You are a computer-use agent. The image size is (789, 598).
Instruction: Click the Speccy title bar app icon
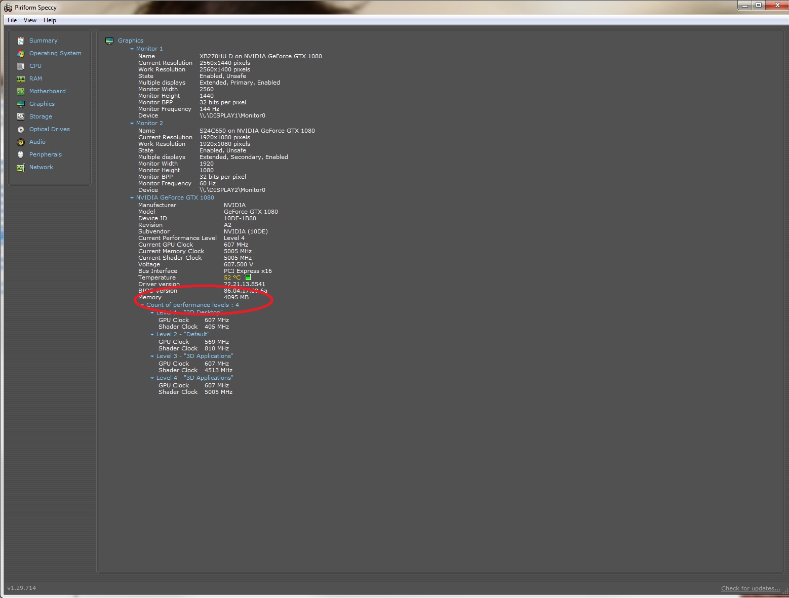[8, 8]
